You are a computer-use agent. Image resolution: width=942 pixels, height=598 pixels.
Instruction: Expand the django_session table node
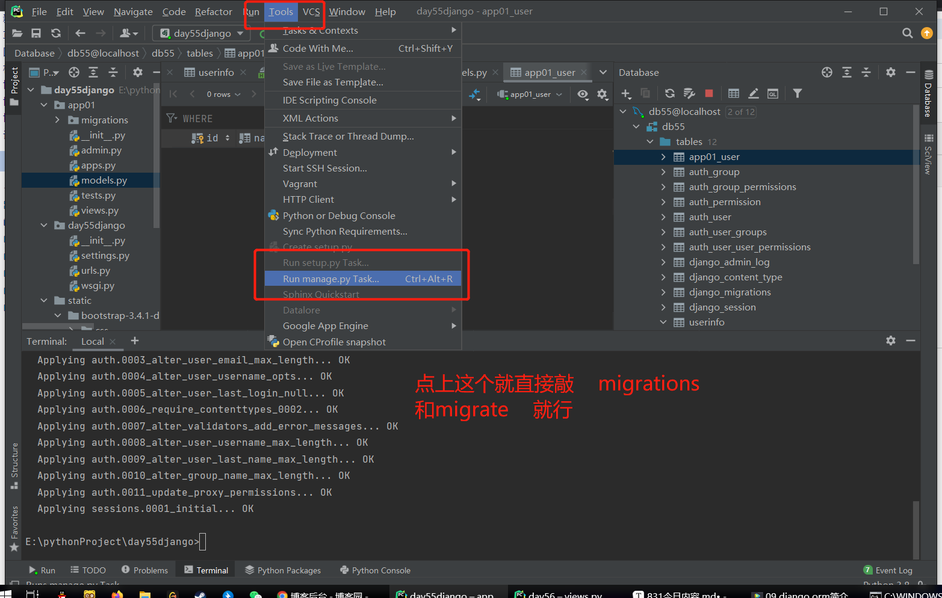663,307
